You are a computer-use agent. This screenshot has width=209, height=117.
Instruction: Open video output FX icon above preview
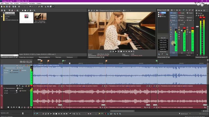coord(94,10)
